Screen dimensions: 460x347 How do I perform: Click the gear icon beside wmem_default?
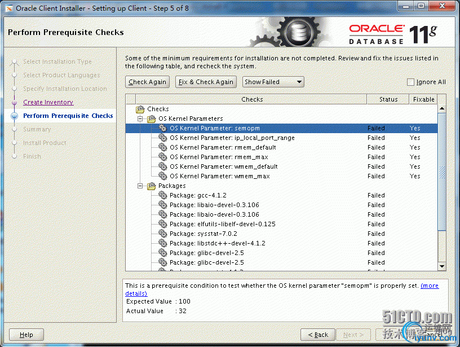tap(162, 166)
